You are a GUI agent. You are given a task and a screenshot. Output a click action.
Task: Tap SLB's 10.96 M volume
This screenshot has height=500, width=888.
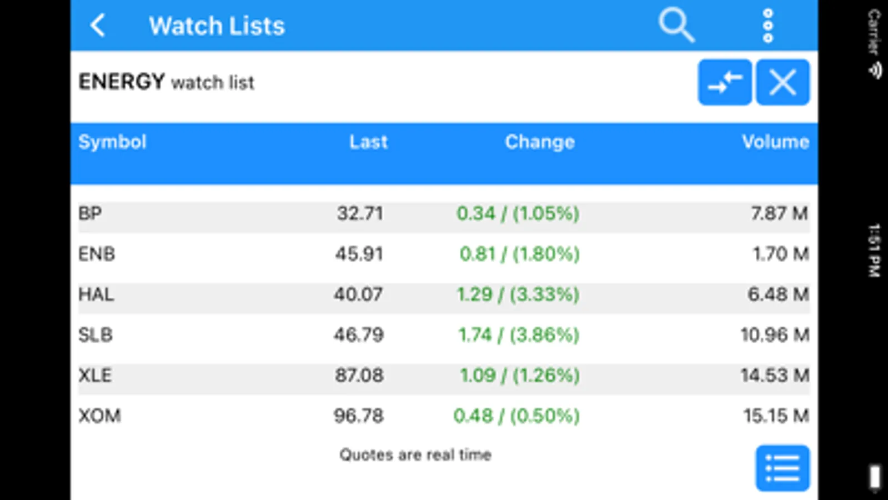(774, 335)
